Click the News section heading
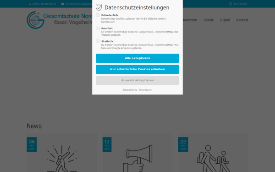Screen dimensions: 275x172 pos(34,126)
